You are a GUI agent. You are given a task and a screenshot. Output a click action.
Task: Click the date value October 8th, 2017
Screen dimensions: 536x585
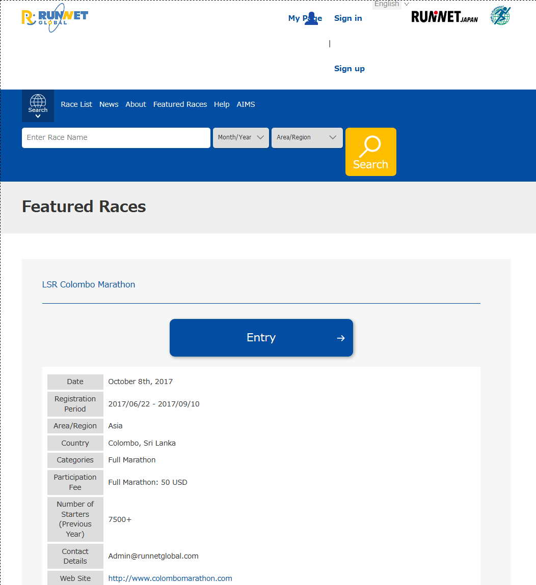pyautogui.click(x=140, y=382)
